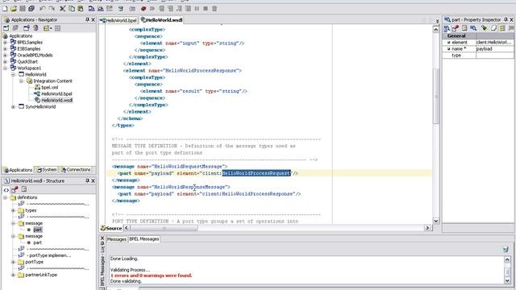Open the Connections navigator tab
Viewport: 516px width, 290px height.
tap(75, 170)
